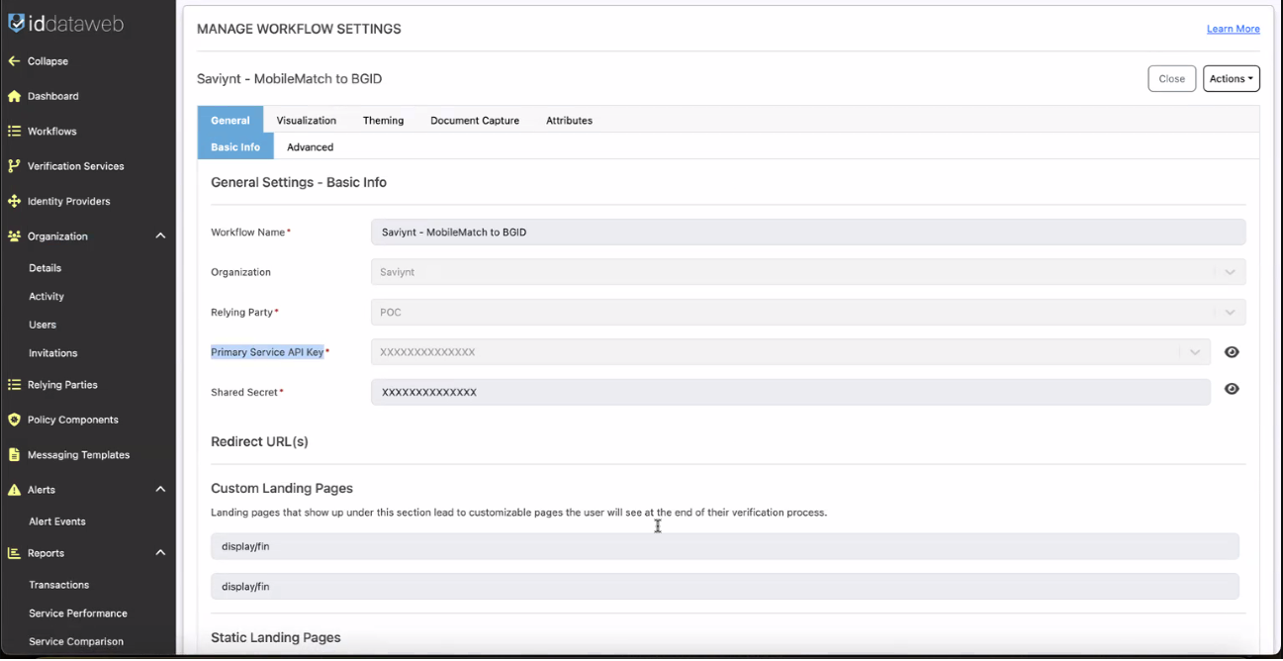
Task: Click the Custom Landing Pages heading
Action: pyautogui.click(x=282, y=488)
